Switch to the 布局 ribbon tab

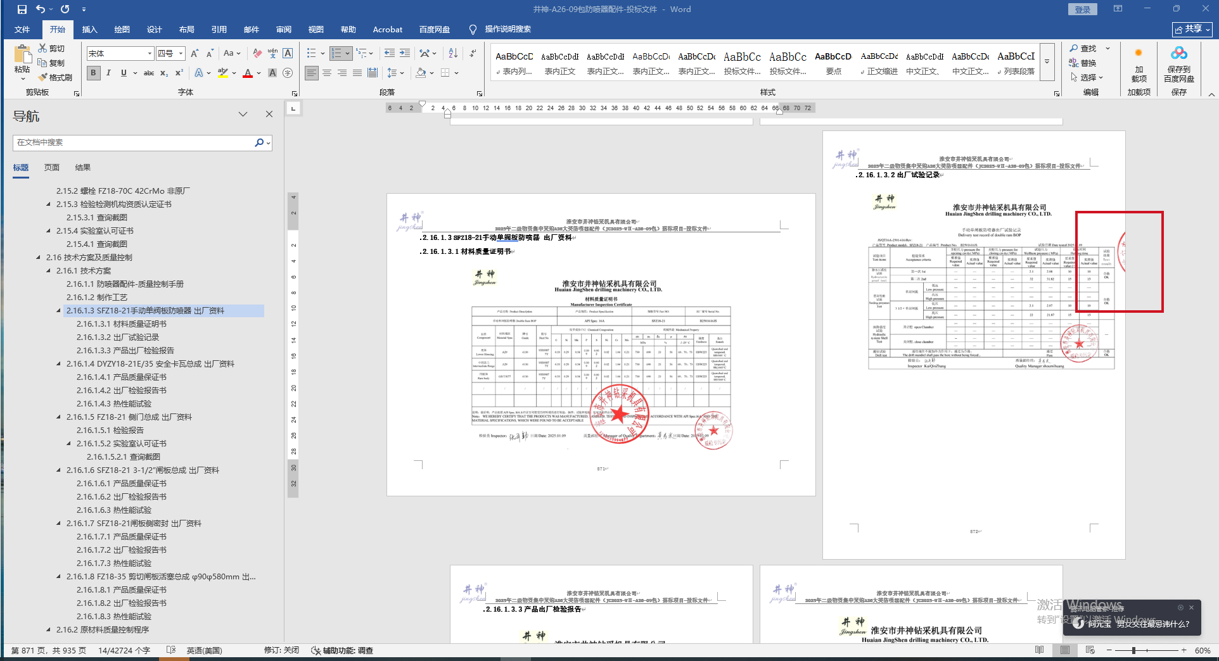click(x=187, y=30)
